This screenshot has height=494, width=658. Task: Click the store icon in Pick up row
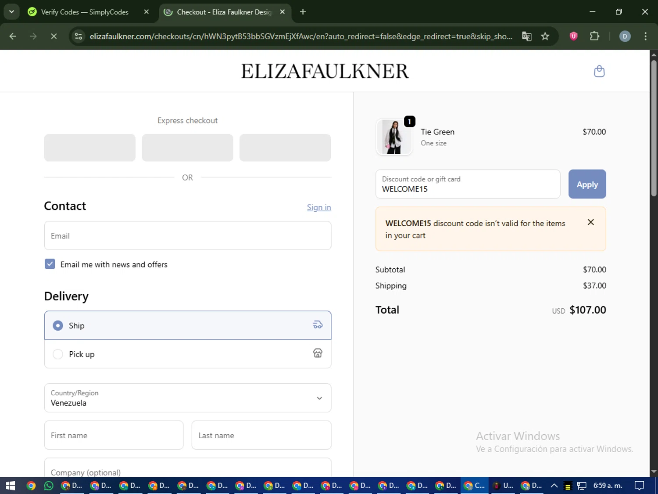click(318, 353)
